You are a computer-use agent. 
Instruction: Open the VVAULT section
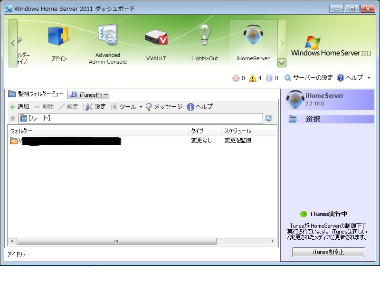pyautogui.click(x=156, y=45)
